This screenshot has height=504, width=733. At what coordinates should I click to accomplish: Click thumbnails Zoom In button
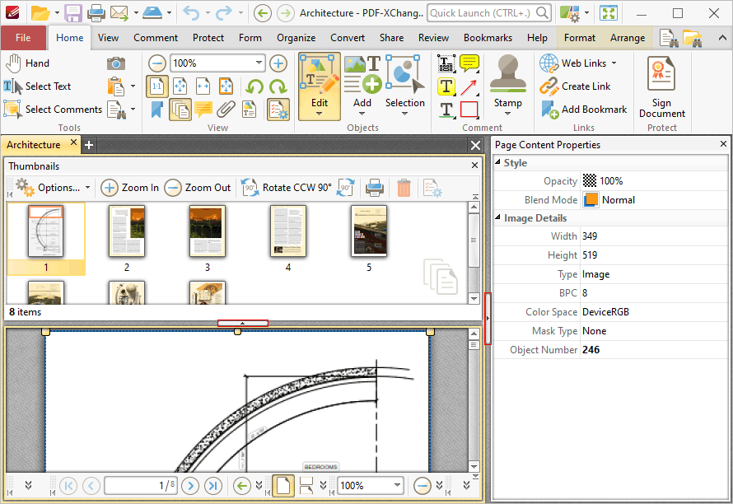tap(130, 188)
